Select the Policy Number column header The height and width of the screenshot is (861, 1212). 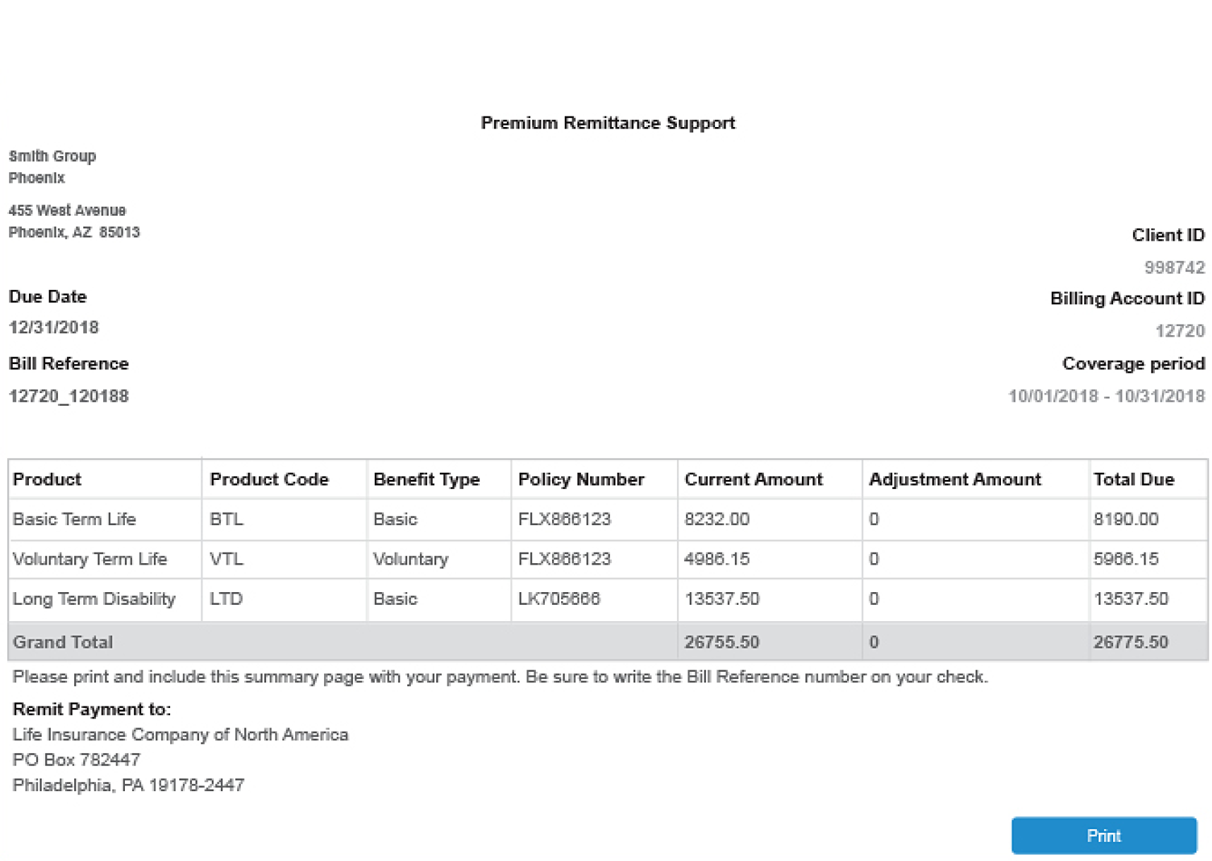coord(581,479)
